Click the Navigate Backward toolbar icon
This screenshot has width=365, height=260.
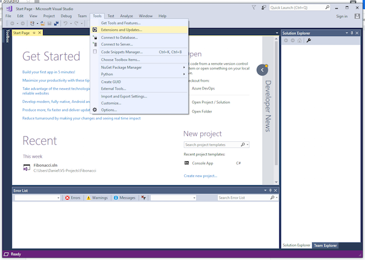(12, 23)
